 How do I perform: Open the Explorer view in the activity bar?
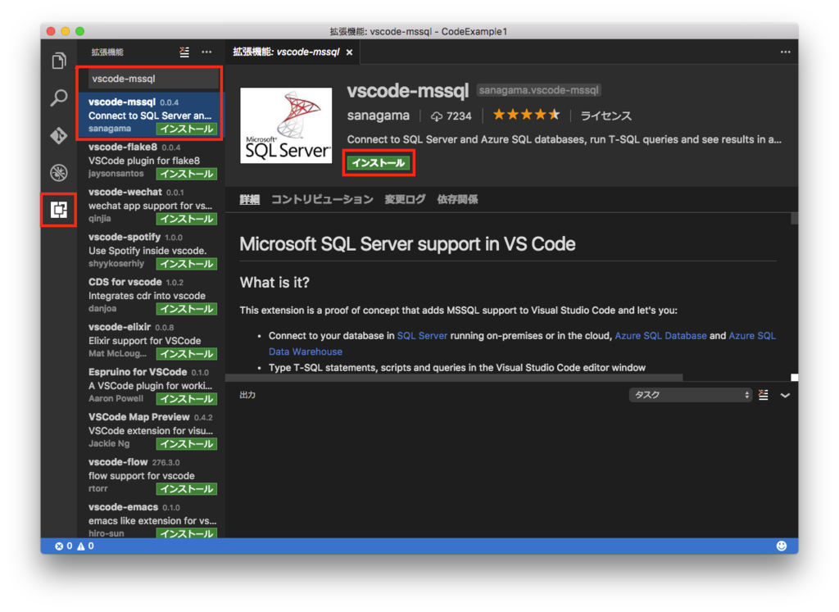pos(59,61)
